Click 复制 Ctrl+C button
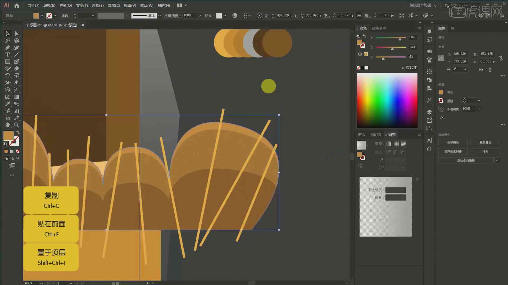Image resolution: width=508 pixels, height=285 pixels. (51, 200)
